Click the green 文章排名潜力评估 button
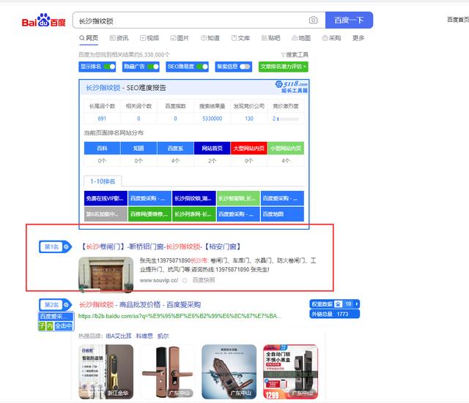 click(284, 67)
